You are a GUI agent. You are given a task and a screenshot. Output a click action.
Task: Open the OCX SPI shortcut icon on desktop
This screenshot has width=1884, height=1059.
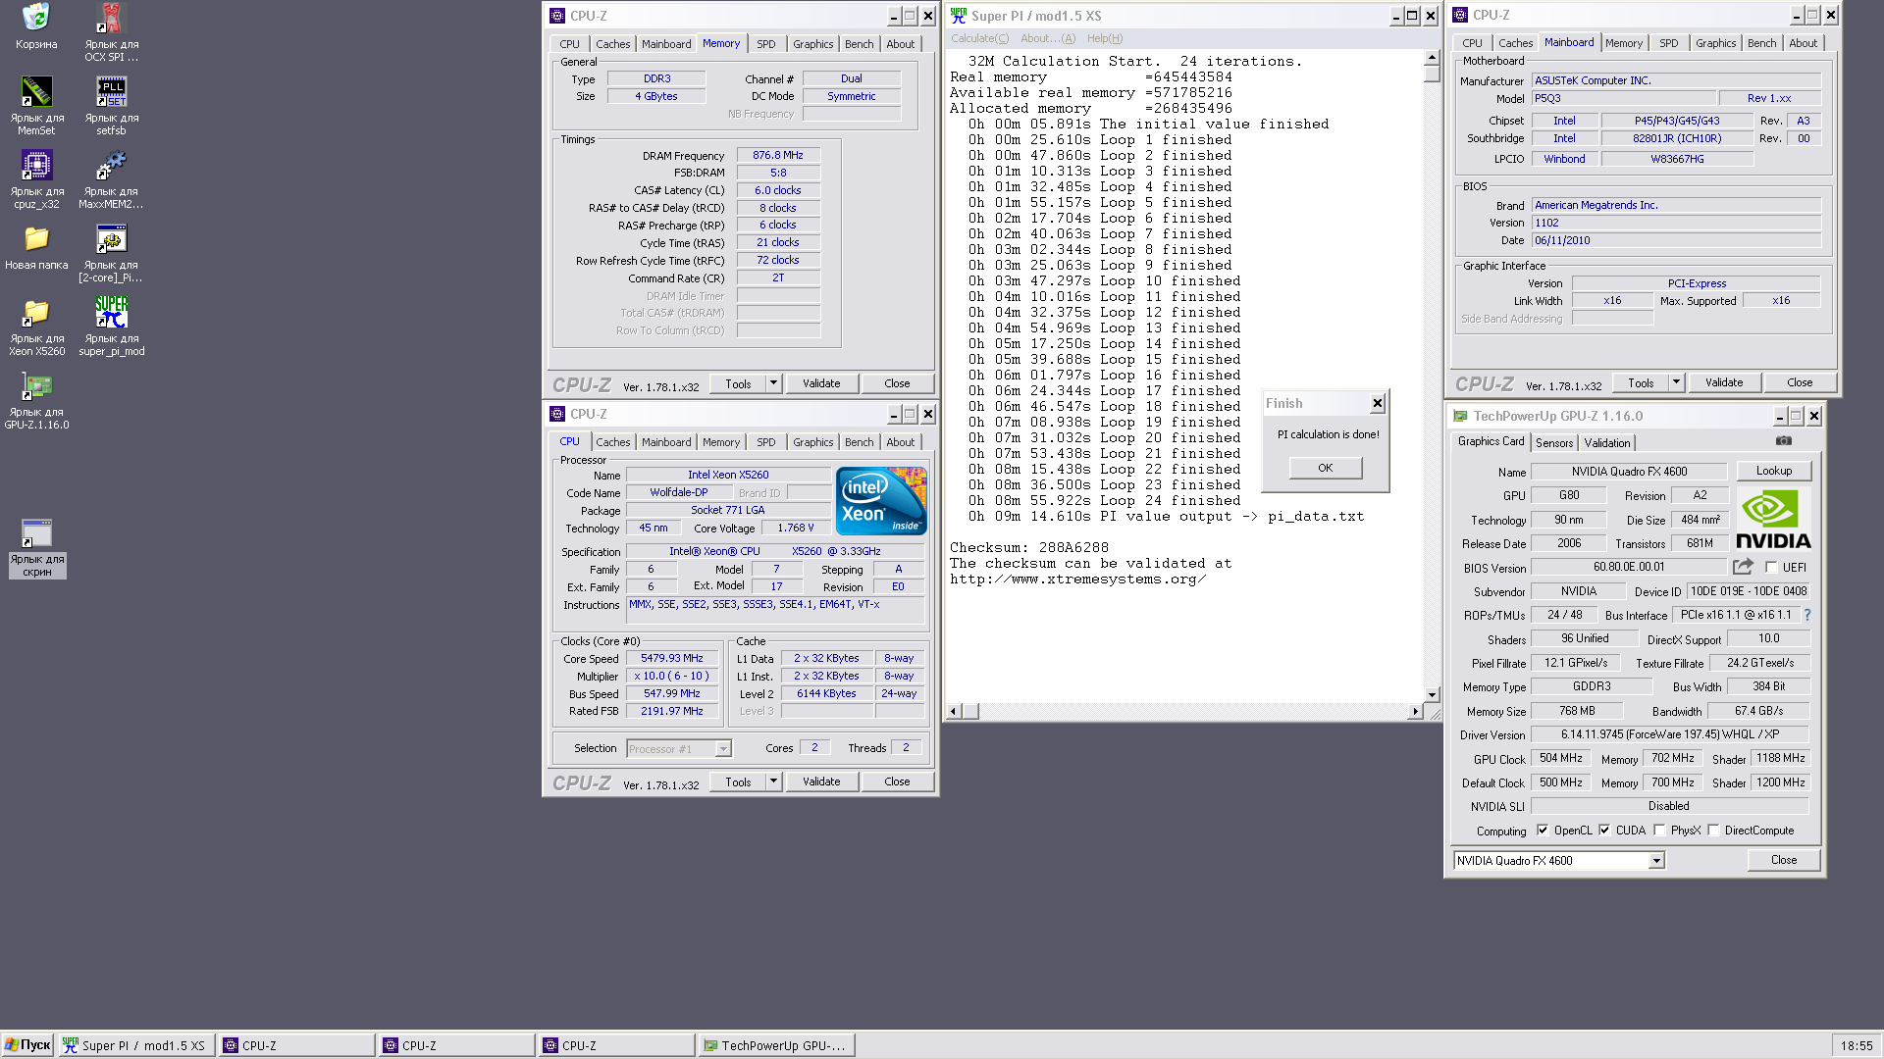point(111,18)
